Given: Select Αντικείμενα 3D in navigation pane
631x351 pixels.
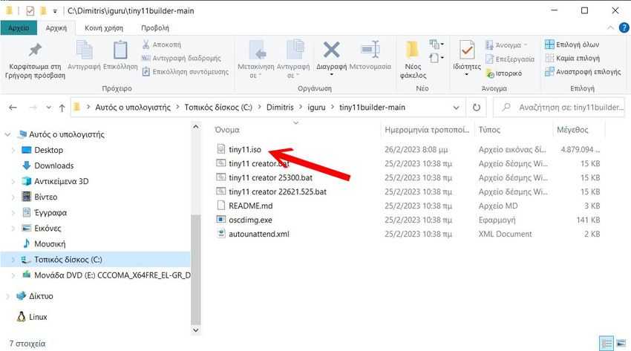Looking at the screenshot, I should click(x=61, y=181).
